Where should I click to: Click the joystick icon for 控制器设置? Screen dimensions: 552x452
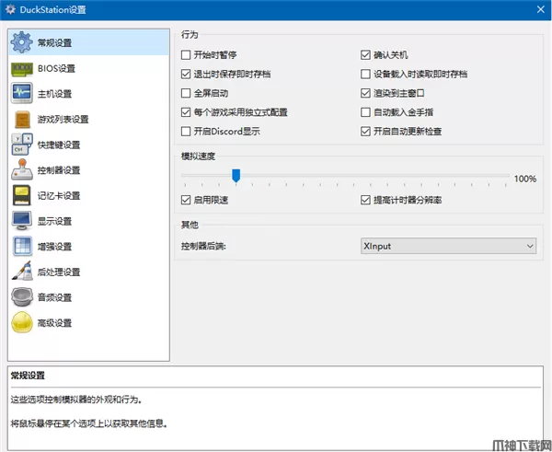(22, 169)
